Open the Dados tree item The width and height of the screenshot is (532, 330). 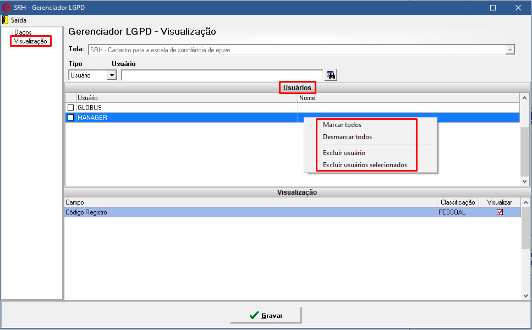click(x=23, y=32)
